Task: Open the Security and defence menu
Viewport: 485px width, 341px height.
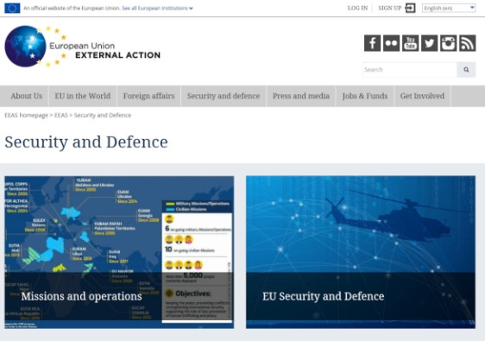Action: [224, 96]
